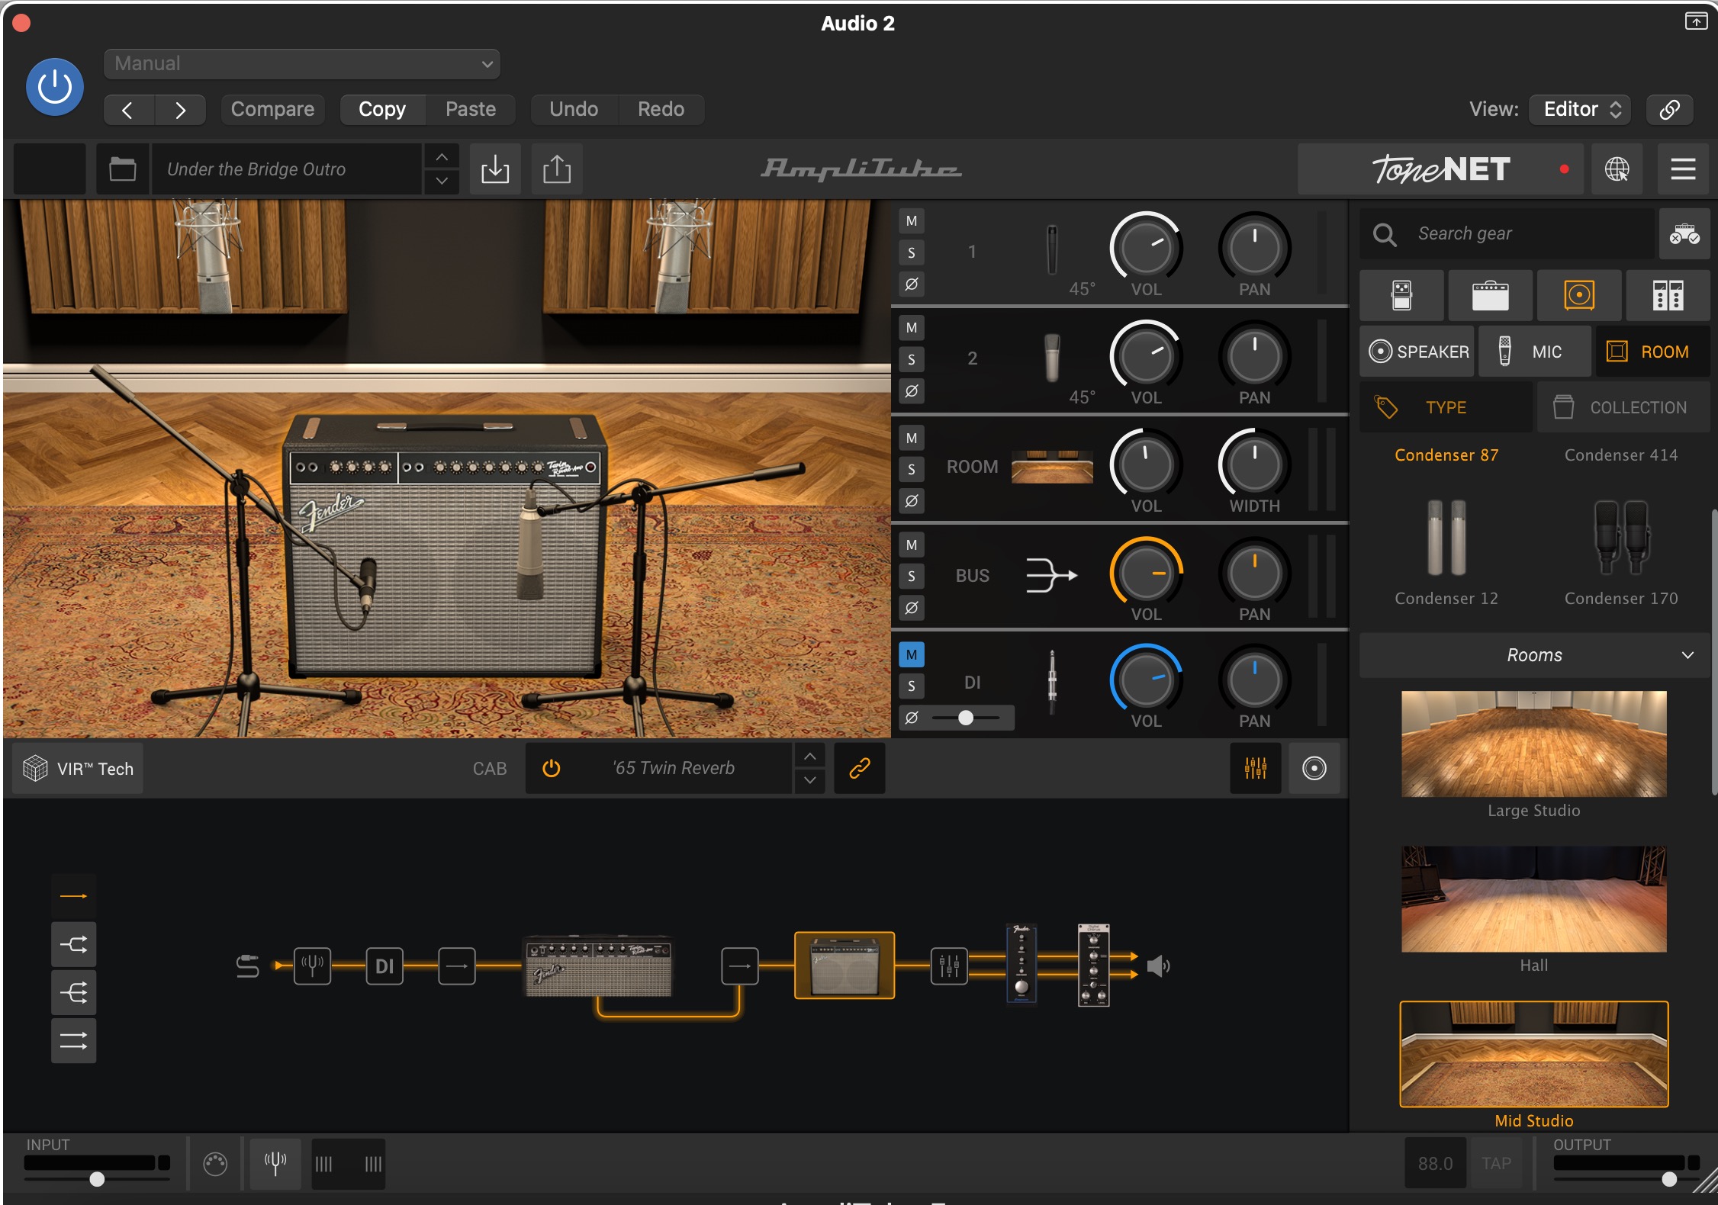Select the cabinet gear category icon
This screenshot has height=1205, width=1718.
(1579, 295)
